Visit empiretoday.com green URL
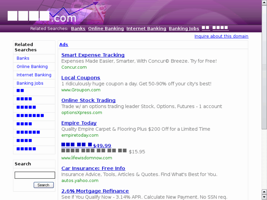 pos(80,135)
